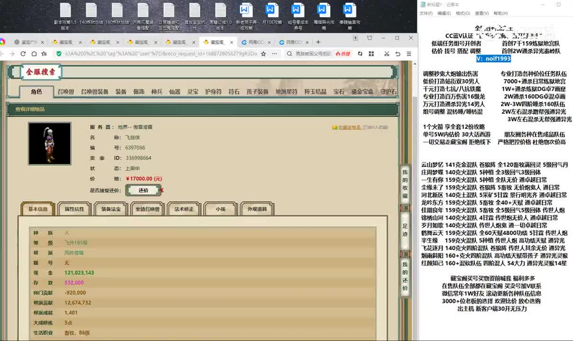Open the 我的还价 side panel
Screen dimensions: 573x341
(405, 276)
